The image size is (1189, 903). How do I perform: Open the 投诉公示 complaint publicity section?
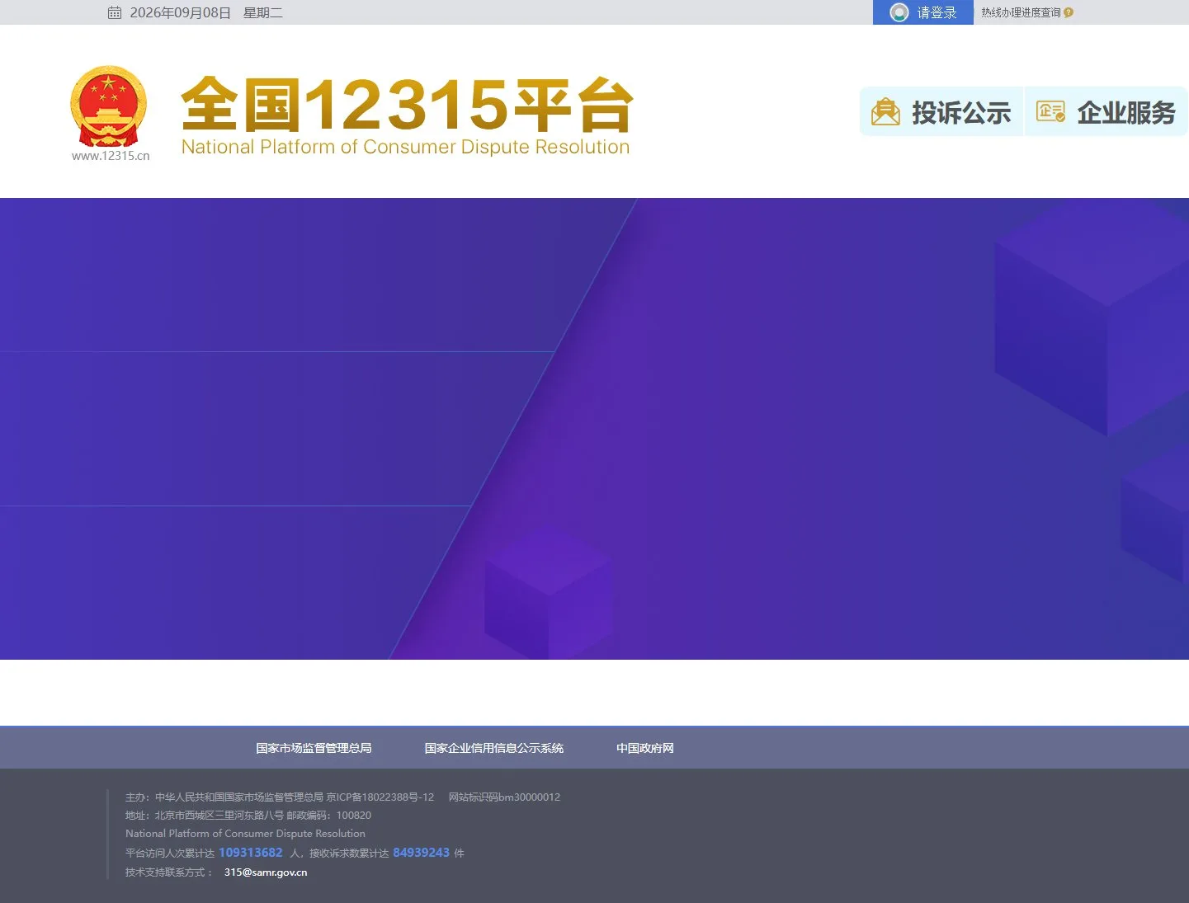coord(941,111)
